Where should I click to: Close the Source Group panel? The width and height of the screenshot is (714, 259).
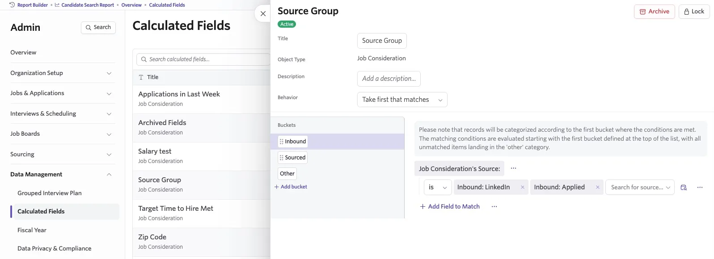click(263, 14)
